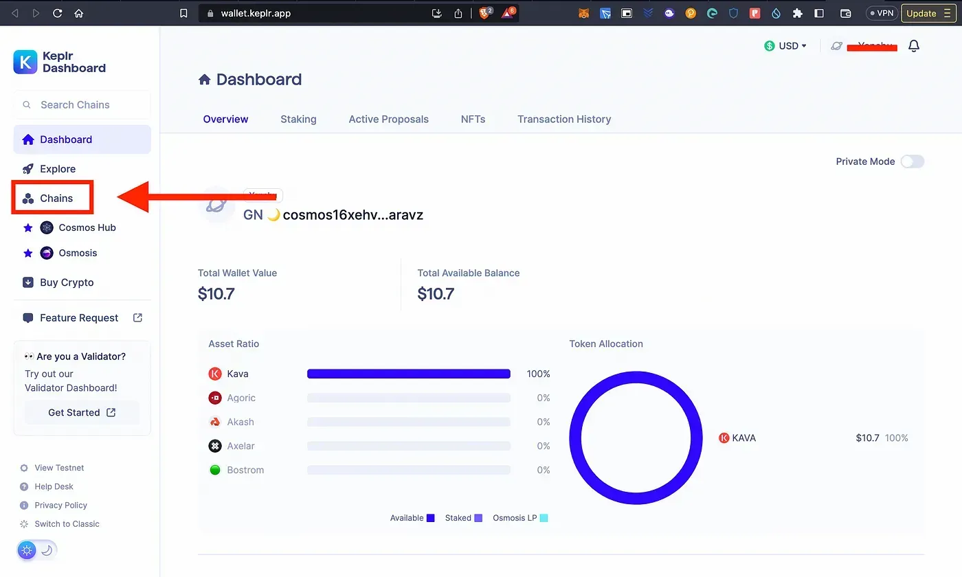Click the Cosmos Hub chain icon

point(47,227)
